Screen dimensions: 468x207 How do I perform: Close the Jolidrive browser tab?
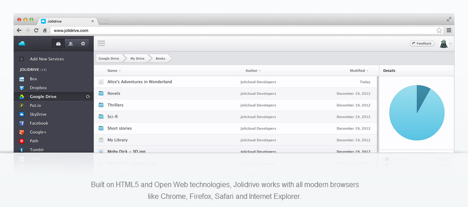[93, 21]
